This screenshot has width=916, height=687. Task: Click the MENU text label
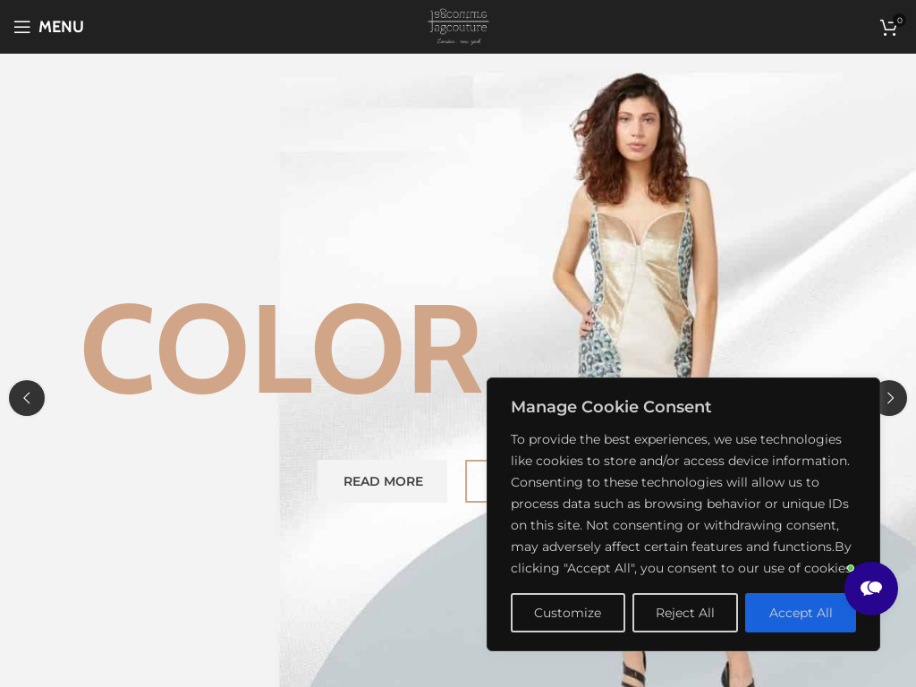61,27
